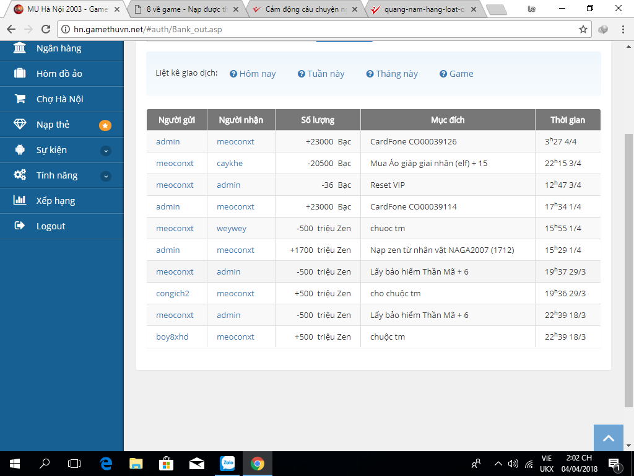Image resolution: width=634 pixels, height=476 pixels.
Task: Click the Thời gian column header
Action: click(x=567, y=120)
